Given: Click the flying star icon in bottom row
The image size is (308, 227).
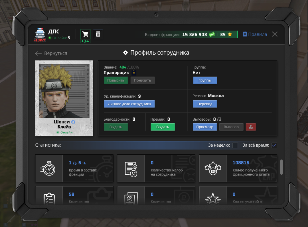Looking at the screenshot, I should (x=213, y=198).
